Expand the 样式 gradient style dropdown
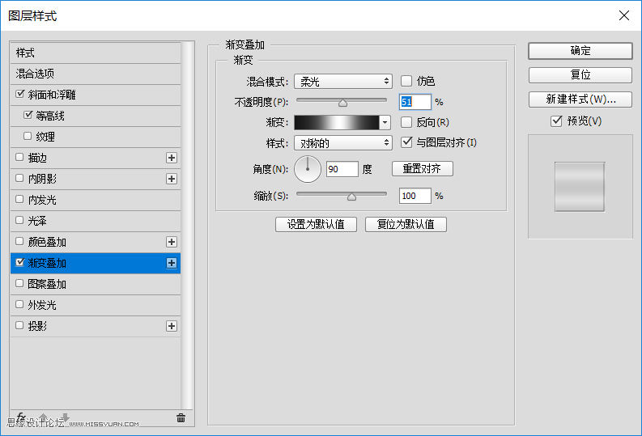The height and width of the screenshot is (436, 642). click(342, 143)
